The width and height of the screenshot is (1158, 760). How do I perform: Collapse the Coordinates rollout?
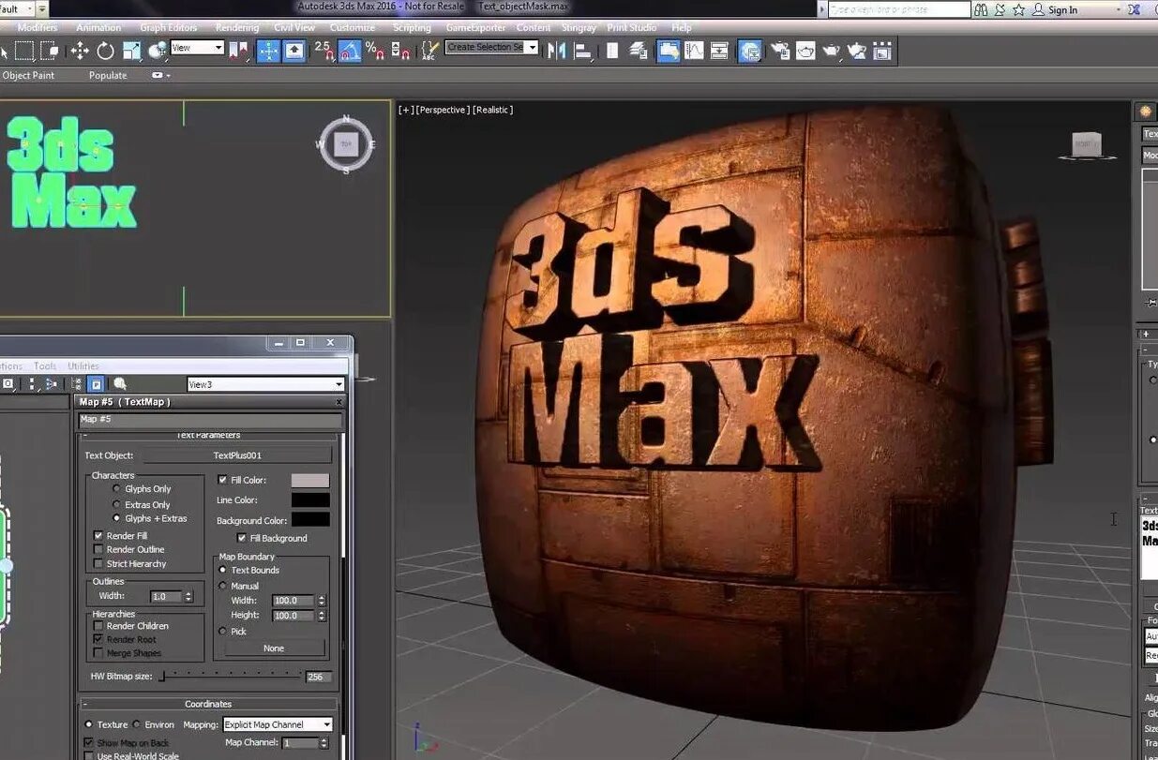[x=208, y=704]
